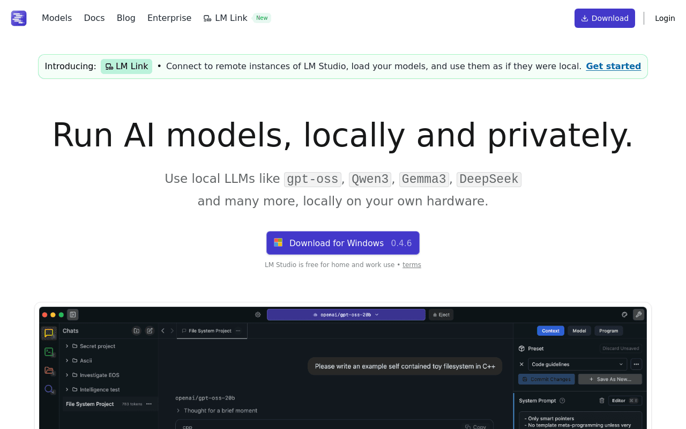The width and height of the screenshot is (686, 429).
Task: Click the LM Studio logo icon
Action: click(x=19, y=18)
